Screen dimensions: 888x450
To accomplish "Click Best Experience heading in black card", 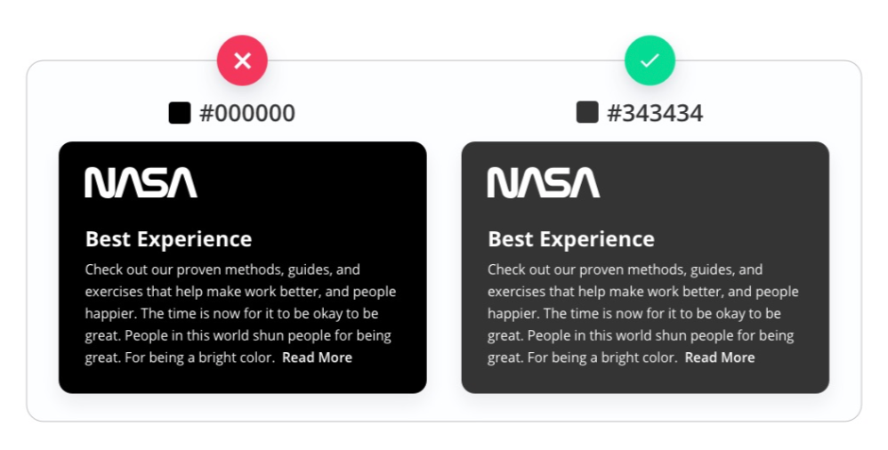I will coord(168,239).
